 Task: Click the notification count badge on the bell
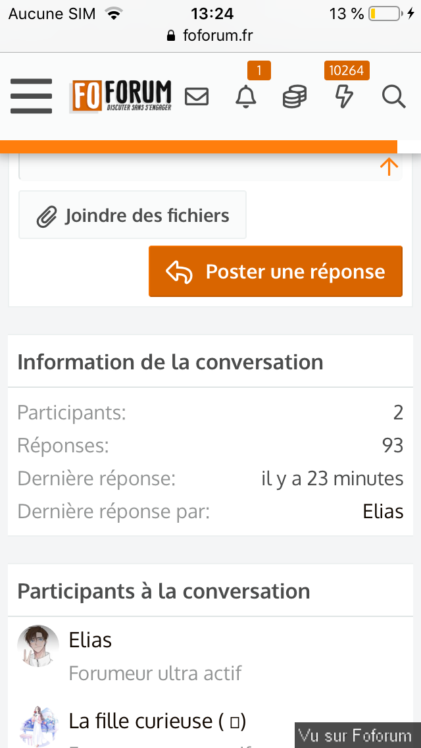coord(259,70)
